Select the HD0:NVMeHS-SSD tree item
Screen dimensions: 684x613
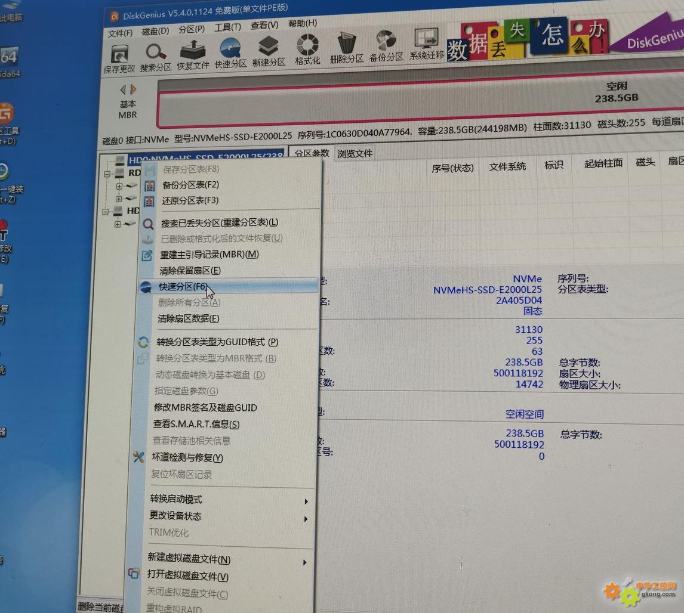(x=205, y=158)
